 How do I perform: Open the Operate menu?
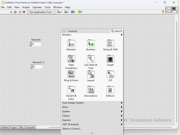pos(37,7)
